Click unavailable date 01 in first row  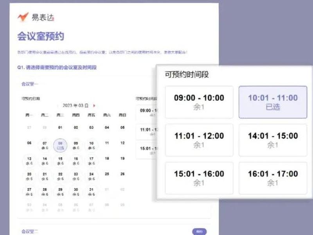[60, 128]
